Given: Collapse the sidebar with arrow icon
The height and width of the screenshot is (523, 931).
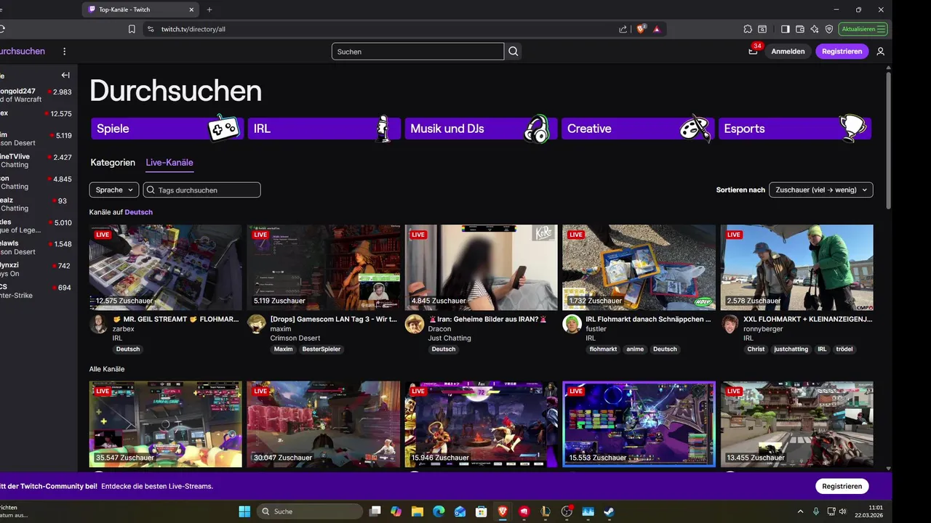Looking at the screenshot, I should coord(65,75).
